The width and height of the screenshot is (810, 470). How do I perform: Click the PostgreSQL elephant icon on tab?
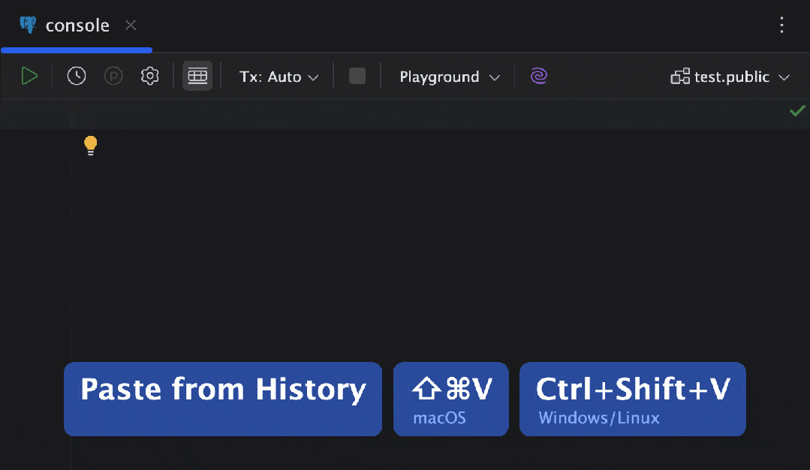[x=29, y=25]
